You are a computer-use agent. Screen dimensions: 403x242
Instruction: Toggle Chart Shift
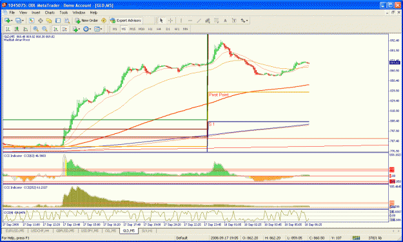pyautogui.click(x=64, y=29)
